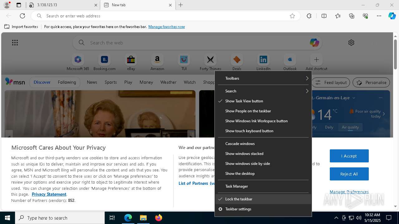Image resolution: width=399 pixels, height=224 pixels.
Task: Click the Copilot icon in web search box
Action: [314, 43]
